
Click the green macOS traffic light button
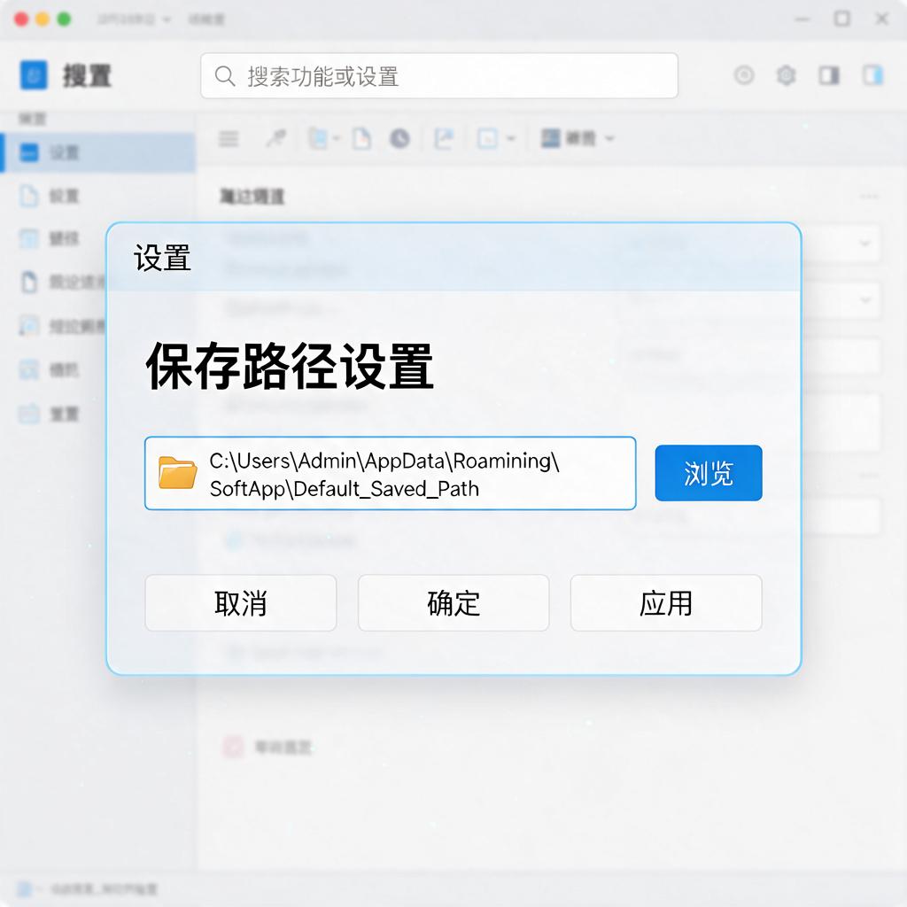tap(64, 19)
